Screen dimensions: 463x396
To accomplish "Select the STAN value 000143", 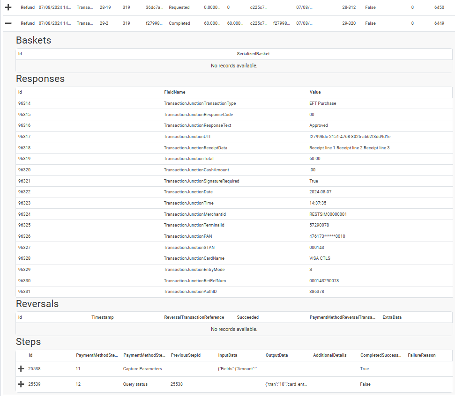I will point(316,248).
